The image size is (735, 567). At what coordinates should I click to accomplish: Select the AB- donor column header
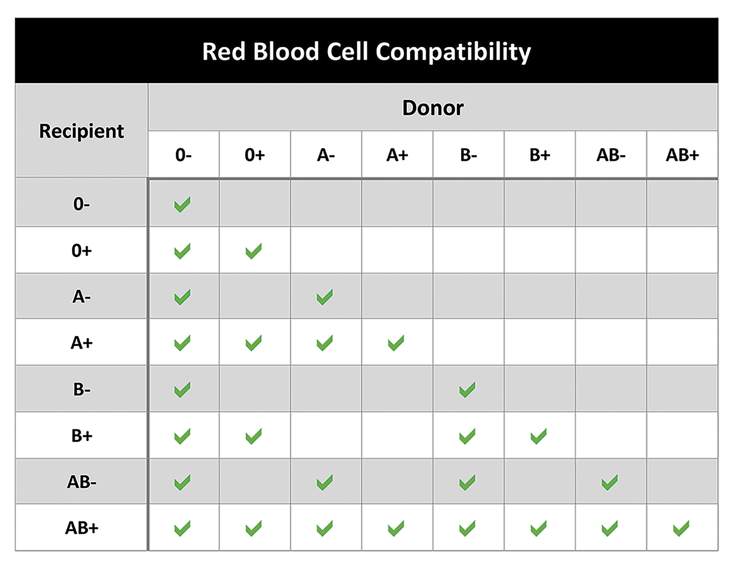coord(611,155)
